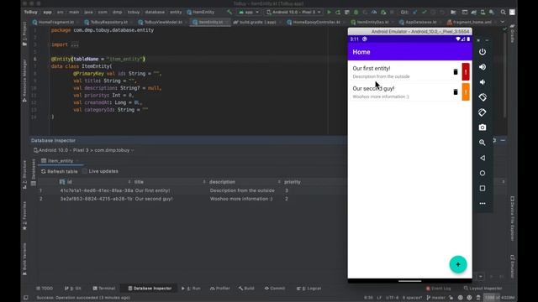Tap emulator Overview square button
The width and height of the screenshot is (538, 302).
pos(483,188)
